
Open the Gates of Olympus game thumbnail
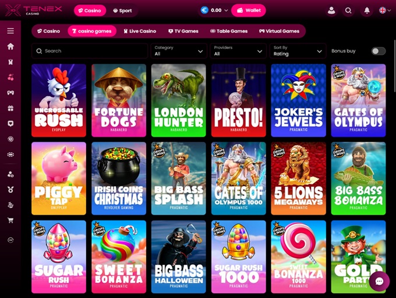tap(358, 100)
